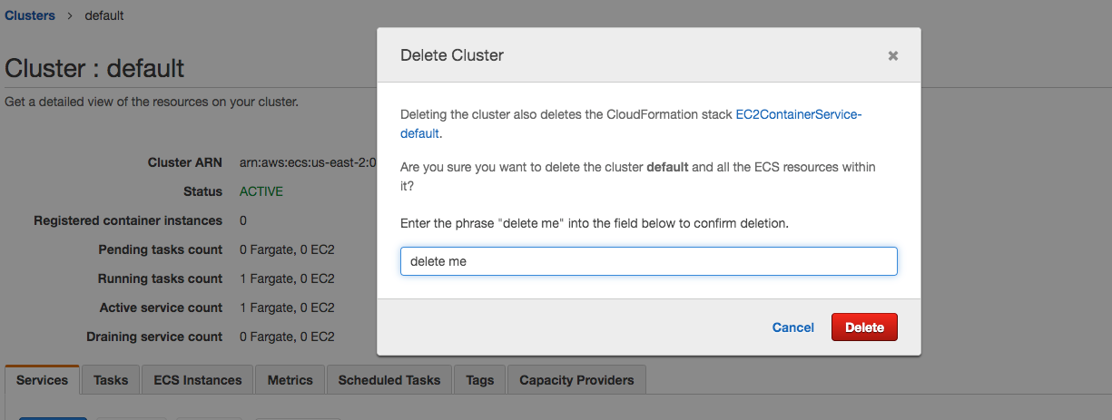Image resolution: width=1112 pixels, height=420 pixels.
Task: Click the "delete me" confirmation field
Action: point(648,261)
